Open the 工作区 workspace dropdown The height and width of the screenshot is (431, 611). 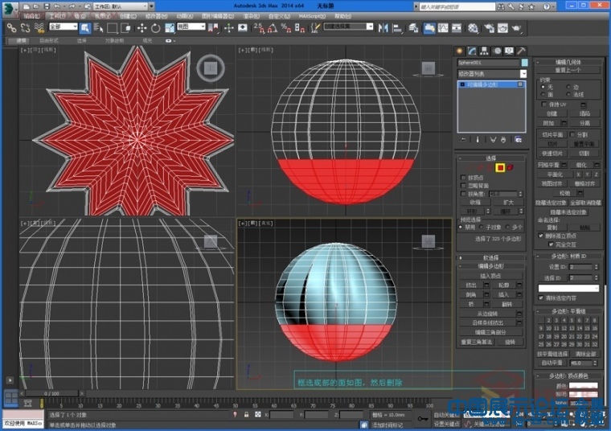pyautogui.click(x=124, y=6)
